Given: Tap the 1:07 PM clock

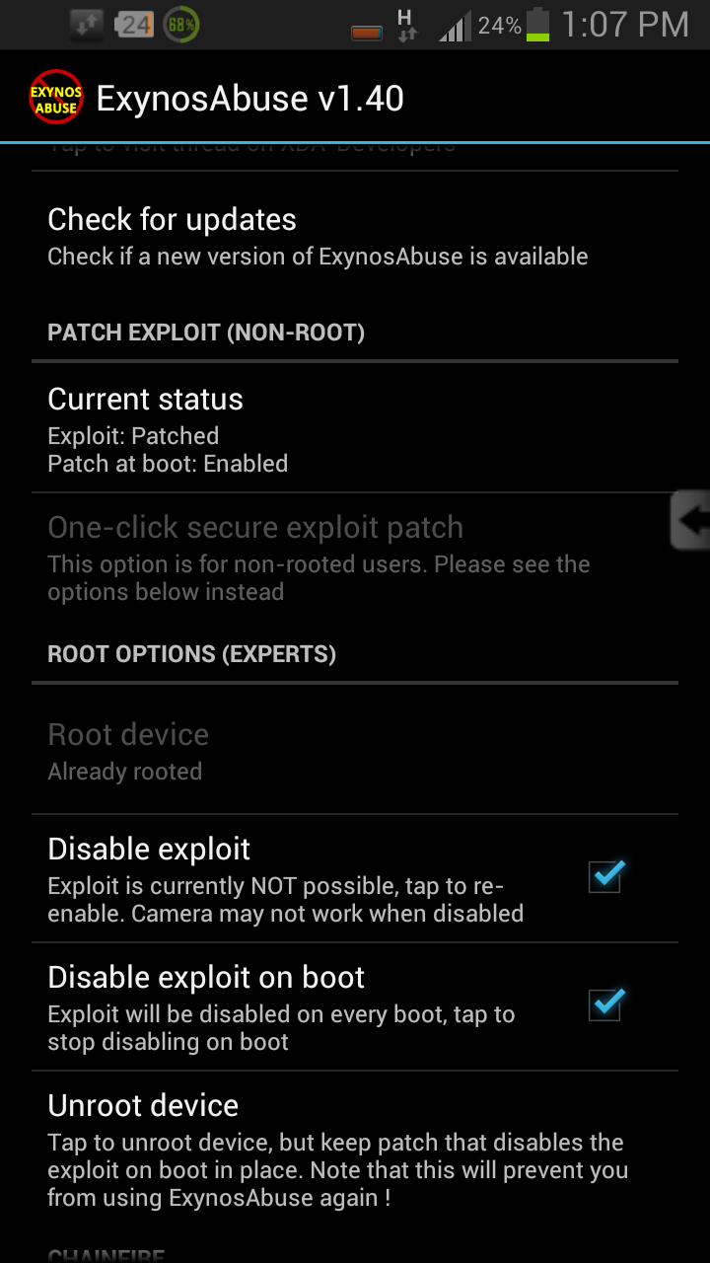Looking at the screenshot, I should (625, 25).
